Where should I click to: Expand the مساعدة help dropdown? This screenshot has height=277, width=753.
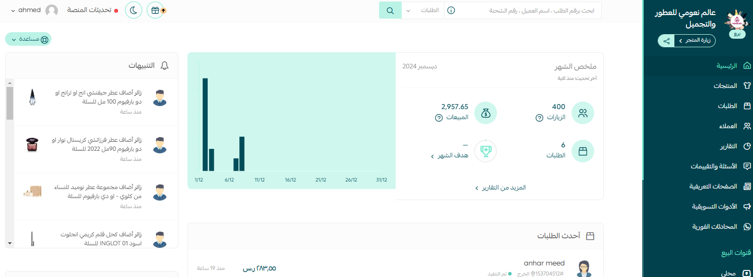coord(28,39)
